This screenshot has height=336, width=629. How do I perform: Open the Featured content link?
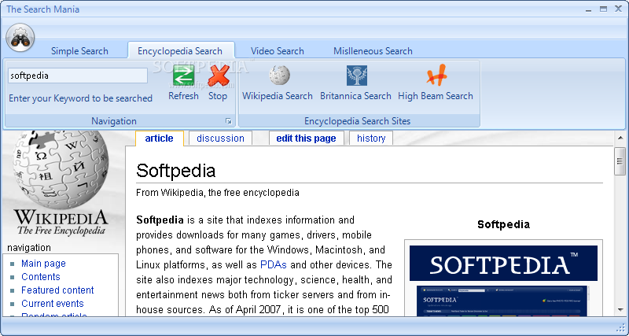click(57, 290)
